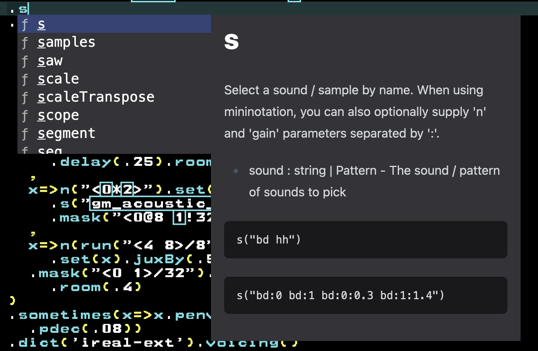Viewport: 538px width, 351px height.
Task: Click the boxed 2 in the n pattern
Action: coord(127,189)
